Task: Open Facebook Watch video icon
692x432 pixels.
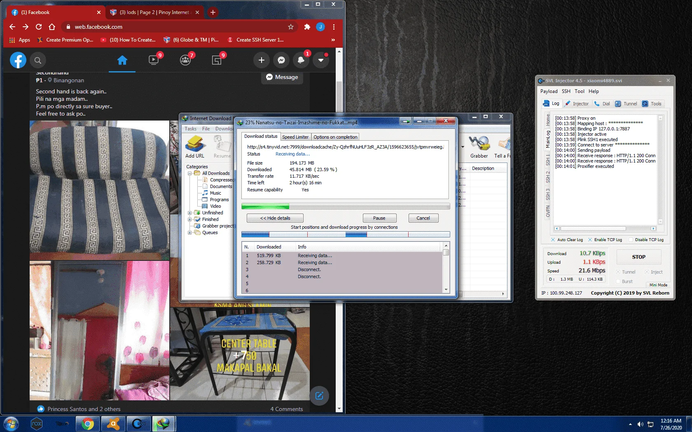Action: [154, 60]
